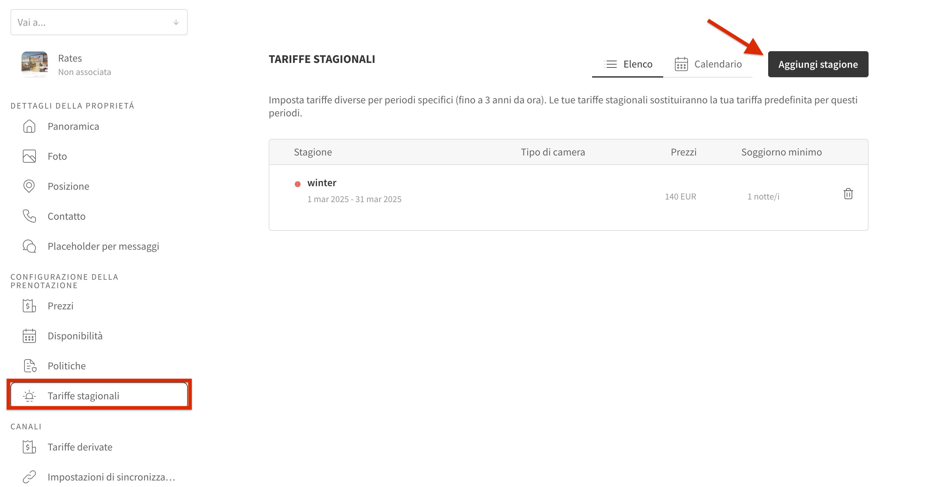Image resolution: width=939 pixels, height=487 pixels.
Task: Click the Prezzi price tag icon
Action: 29,306
